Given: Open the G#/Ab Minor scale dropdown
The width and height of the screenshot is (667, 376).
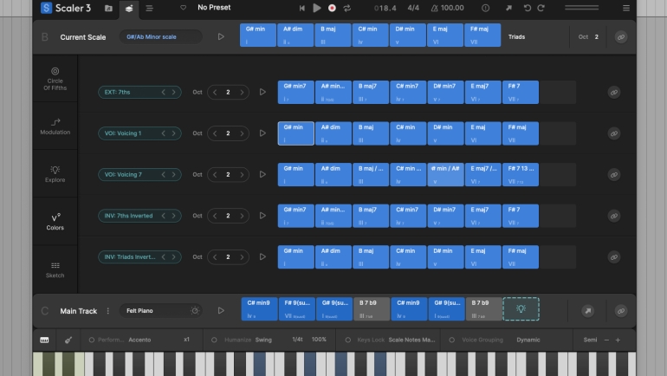Looking at the screenshot, I should (x=161, y=37).
